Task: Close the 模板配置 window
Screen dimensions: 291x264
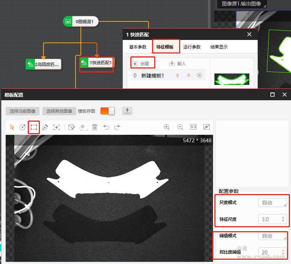Action: pos(284,95)
